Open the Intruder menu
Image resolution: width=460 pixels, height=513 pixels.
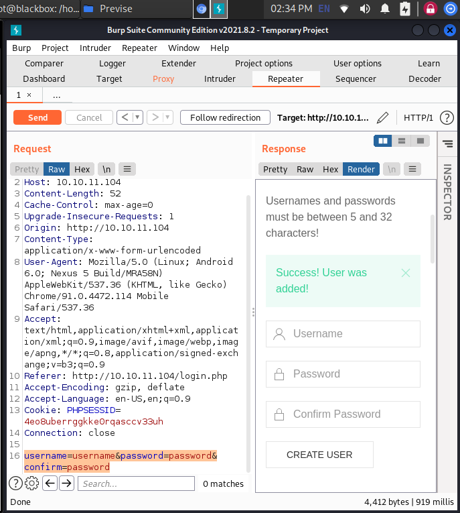(x=95, y=48)
